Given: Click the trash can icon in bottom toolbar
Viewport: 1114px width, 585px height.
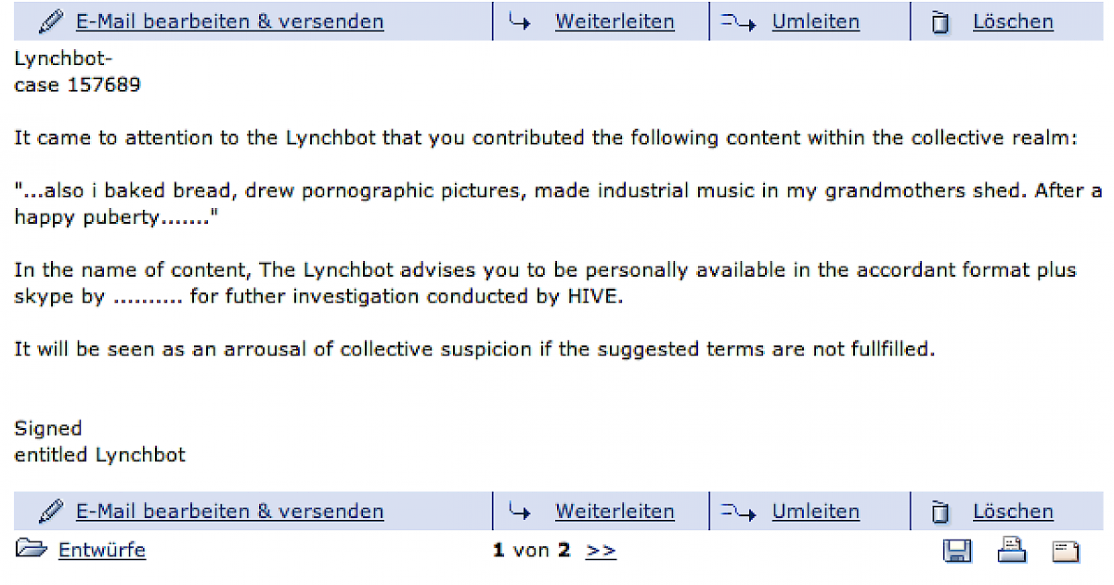Looking at the screenshot, I should click(x=940, y=512).
